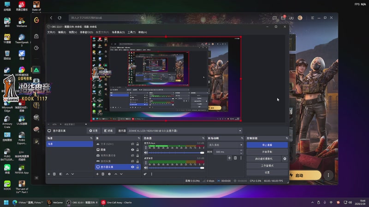Toggle lock on Text (GDI+) source
Screen dimensions: 369x207
(x=137, y=144)
